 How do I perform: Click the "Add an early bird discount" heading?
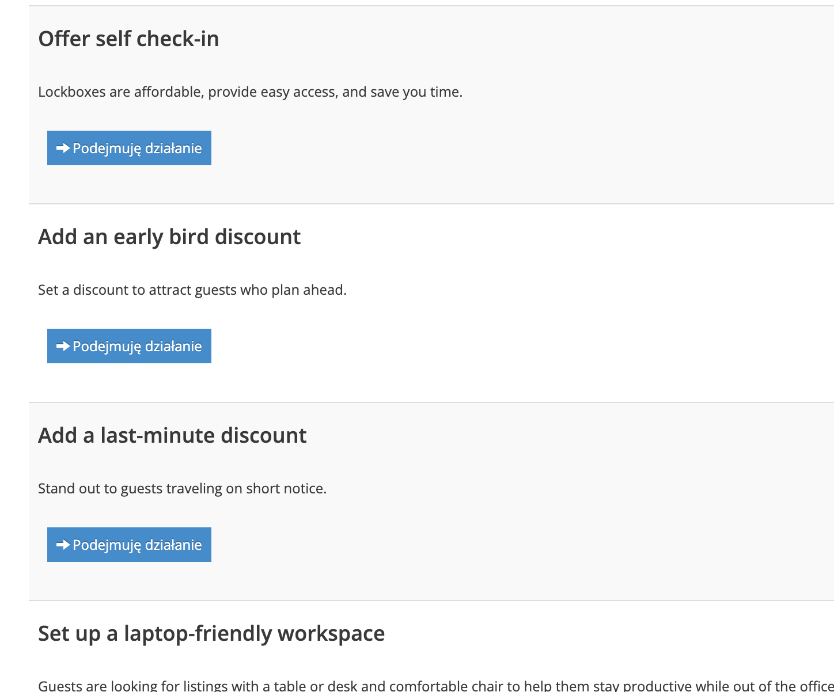click(x=169, y=237)
